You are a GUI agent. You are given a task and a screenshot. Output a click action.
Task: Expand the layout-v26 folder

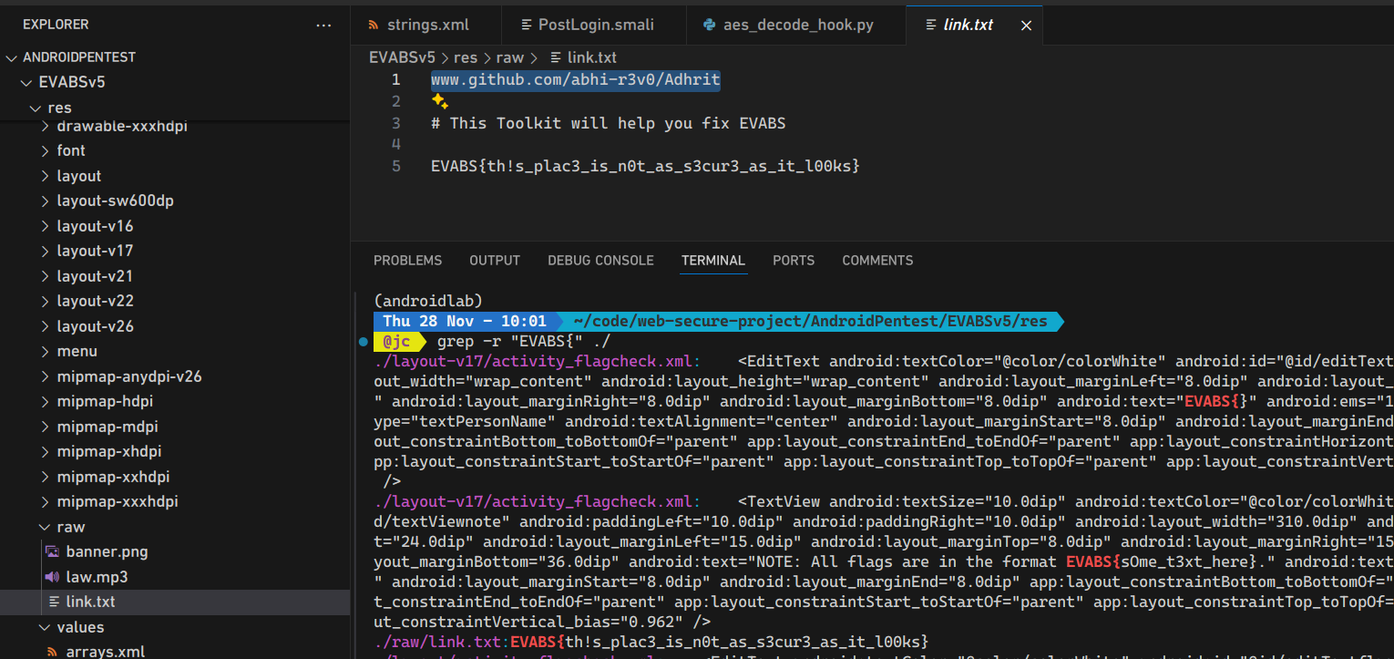(46, 326)
